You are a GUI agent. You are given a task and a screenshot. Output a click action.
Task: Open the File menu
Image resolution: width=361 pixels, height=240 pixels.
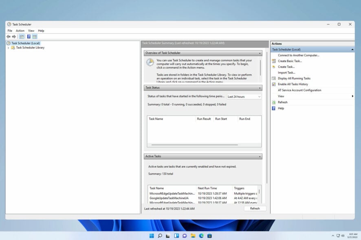pyautogui.click(x=9, y=31)
